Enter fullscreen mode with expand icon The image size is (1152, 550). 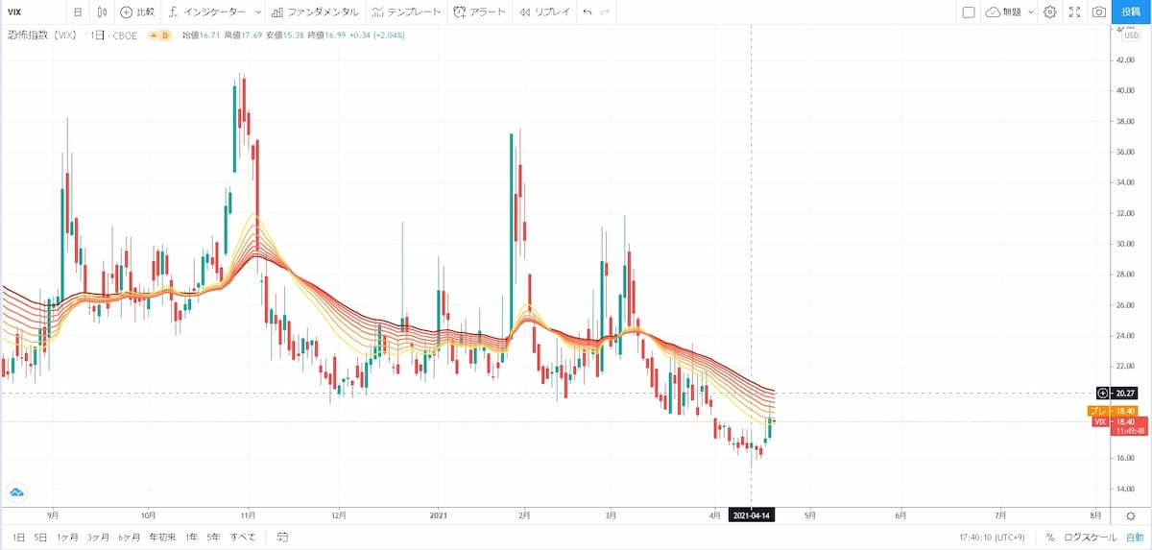click(1074, 12)
